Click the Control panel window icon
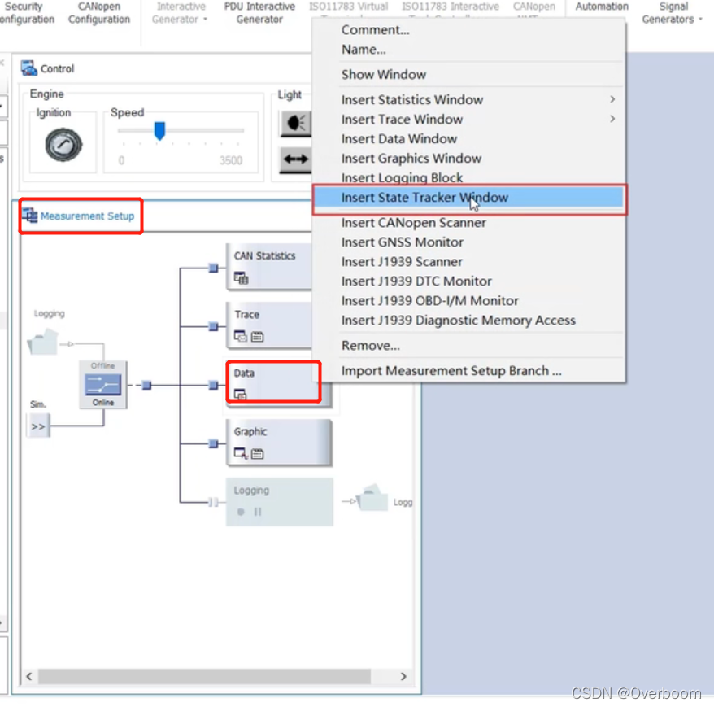 tap(28, 68)
